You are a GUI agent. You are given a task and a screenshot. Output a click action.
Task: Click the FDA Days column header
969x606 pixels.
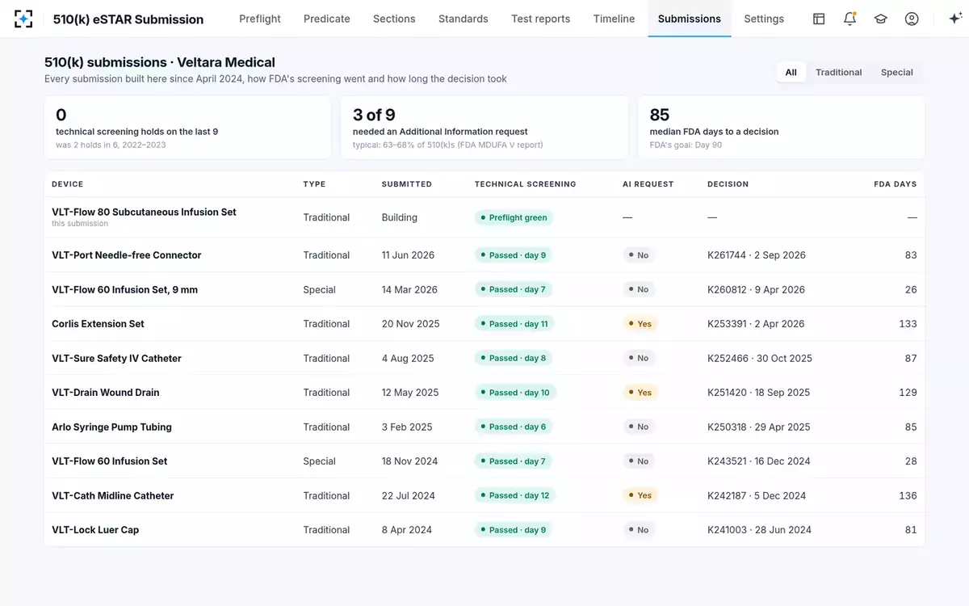896,184
